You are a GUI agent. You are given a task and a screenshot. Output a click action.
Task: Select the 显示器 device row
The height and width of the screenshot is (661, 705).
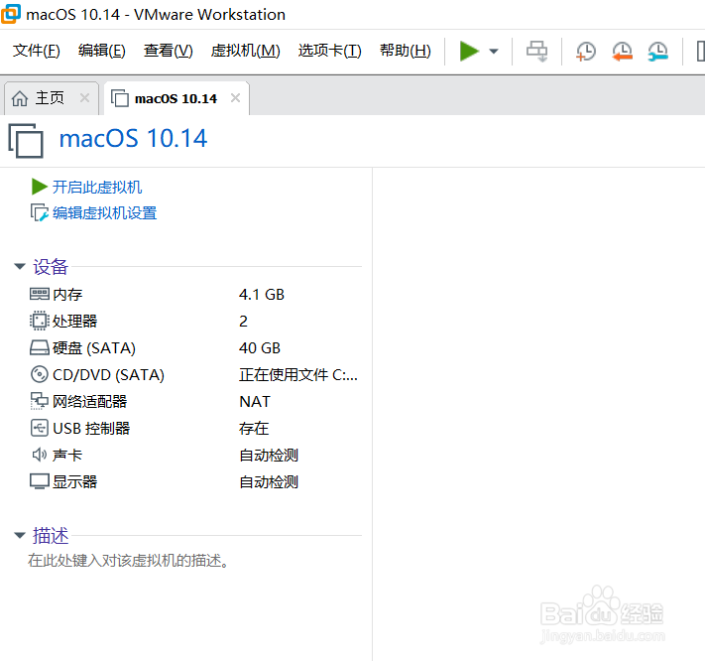pyautogui.click(x=195, y=481)
